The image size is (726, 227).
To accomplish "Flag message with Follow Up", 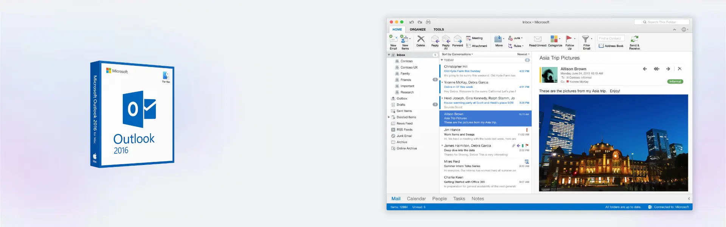I will click(569, 42).
